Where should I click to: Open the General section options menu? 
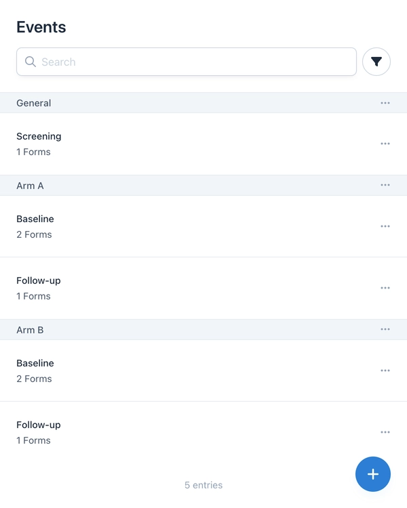pyautogui.click(x=385, y=103)
